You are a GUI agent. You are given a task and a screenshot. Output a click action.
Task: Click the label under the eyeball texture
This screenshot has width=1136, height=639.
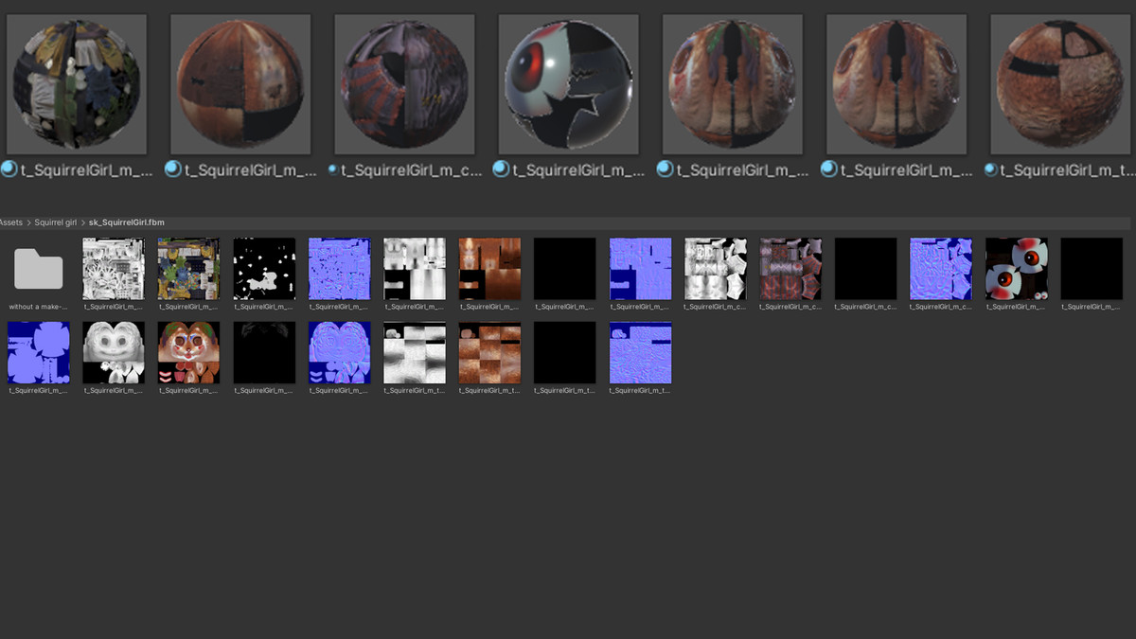(x=1016, y=307)
